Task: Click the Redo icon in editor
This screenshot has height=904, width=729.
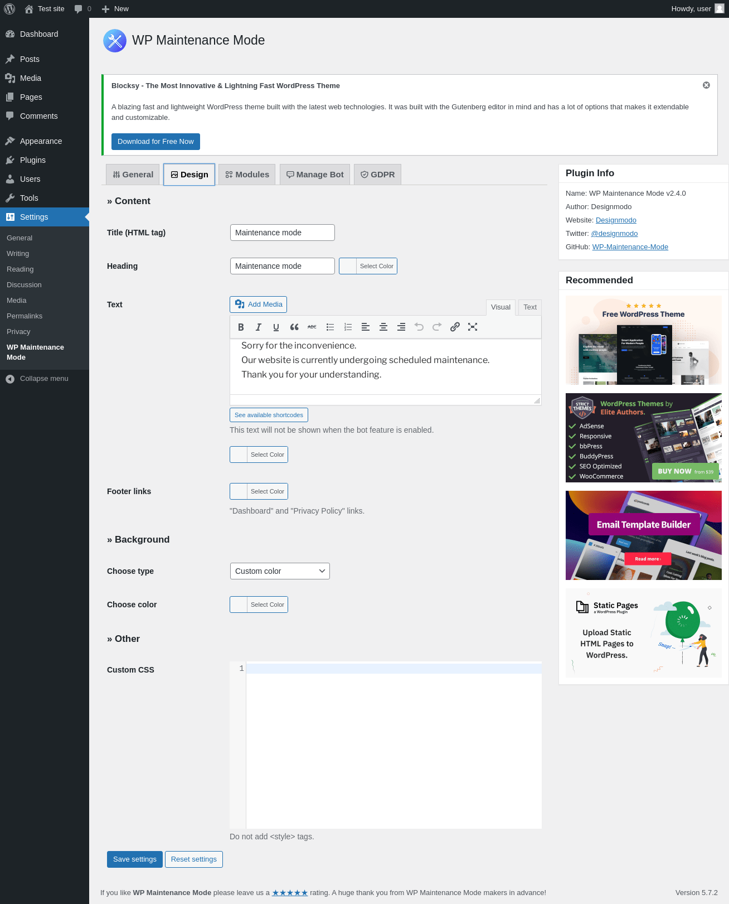Action: coord(437,327)
